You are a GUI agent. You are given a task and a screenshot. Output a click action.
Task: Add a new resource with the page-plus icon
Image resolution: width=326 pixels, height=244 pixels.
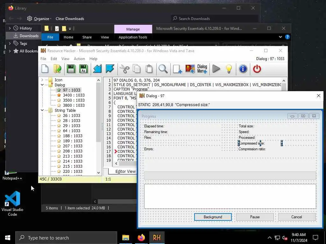click(177, 69)
